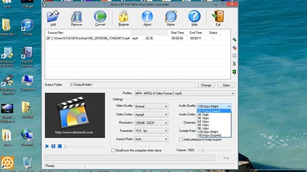Open iTunes desktop shortcut

tap(27, 27)
